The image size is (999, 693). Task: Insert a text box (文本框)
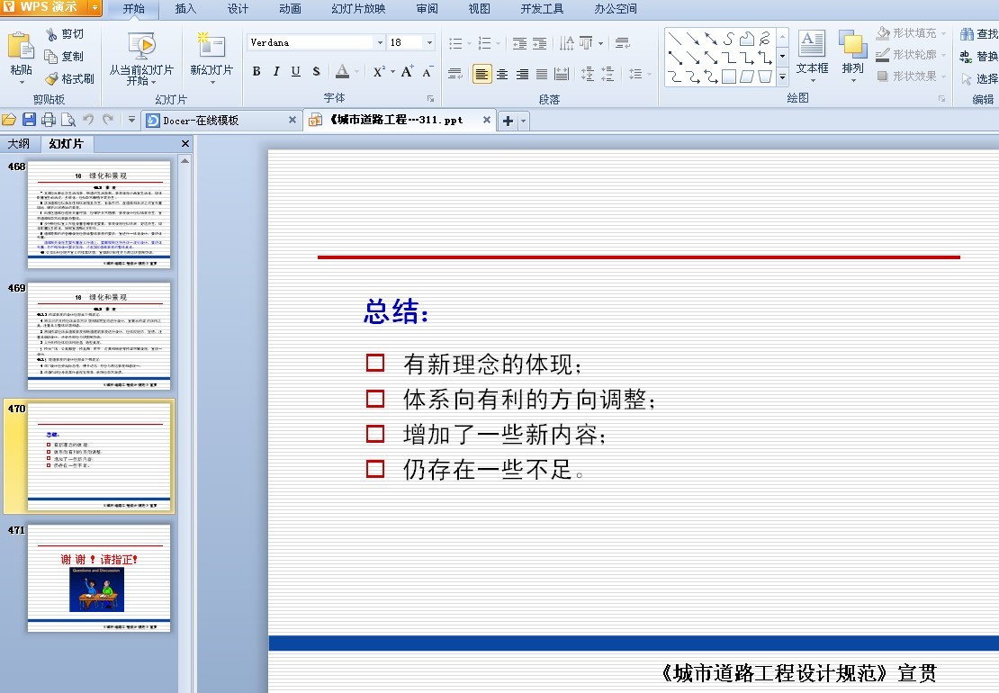(x=812, y=52)
